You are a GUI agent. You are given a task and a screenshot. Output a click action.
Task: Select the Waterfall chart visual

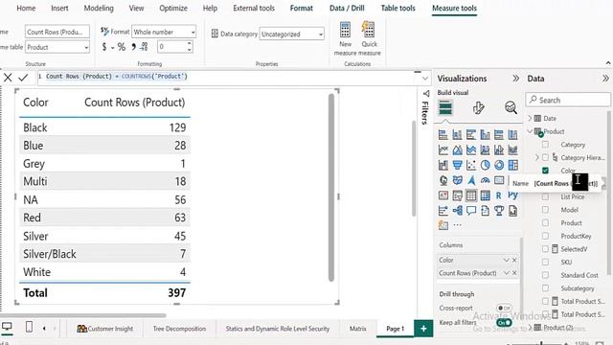(x=443, y=165)
